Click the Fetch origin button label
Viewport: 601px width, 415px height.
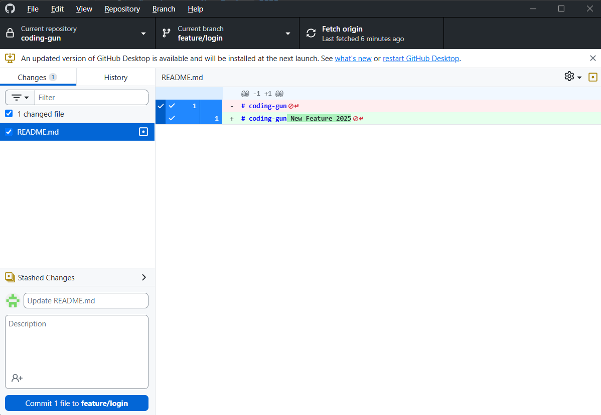pos(342,29)
